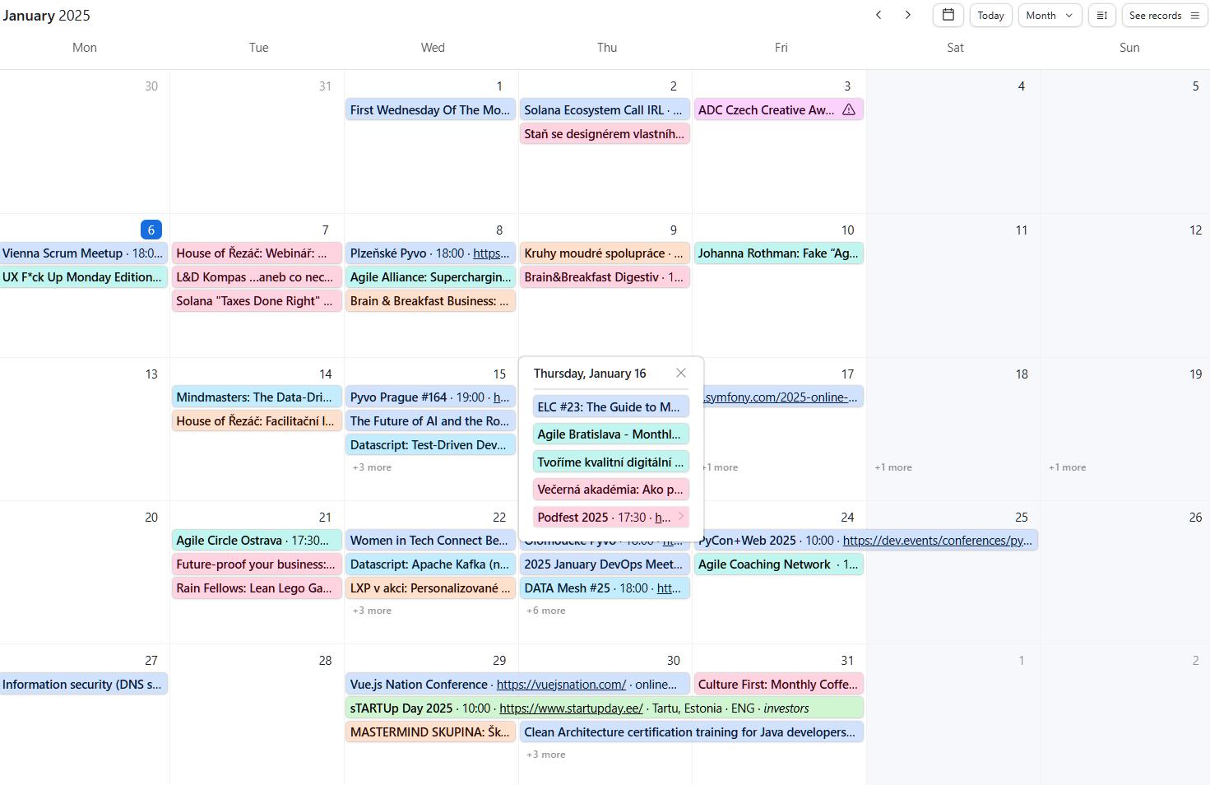1210x785 pixels.
Task: Jump to Today
Action: point(990,15)
